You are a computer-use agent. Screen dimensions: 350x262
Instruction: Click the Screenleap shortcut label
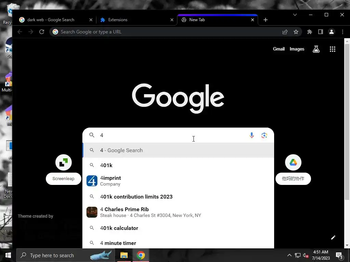63,179
